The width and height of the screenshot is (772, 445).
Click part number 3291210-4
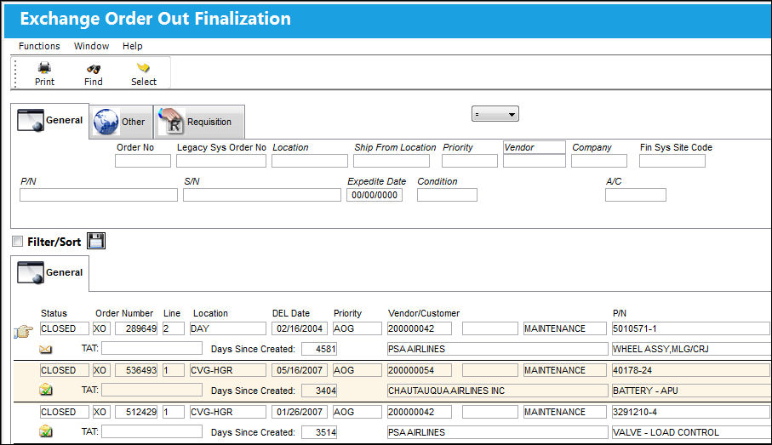pos(691,412)
